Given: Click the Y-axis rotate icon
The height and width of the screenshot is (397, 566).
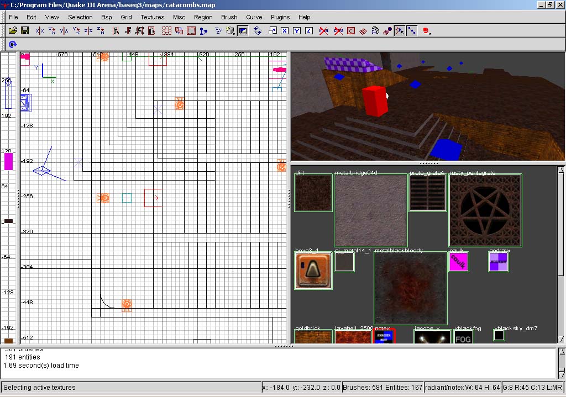Looking at the screenshot, I should pyautogui.click(x=76, y=31).
